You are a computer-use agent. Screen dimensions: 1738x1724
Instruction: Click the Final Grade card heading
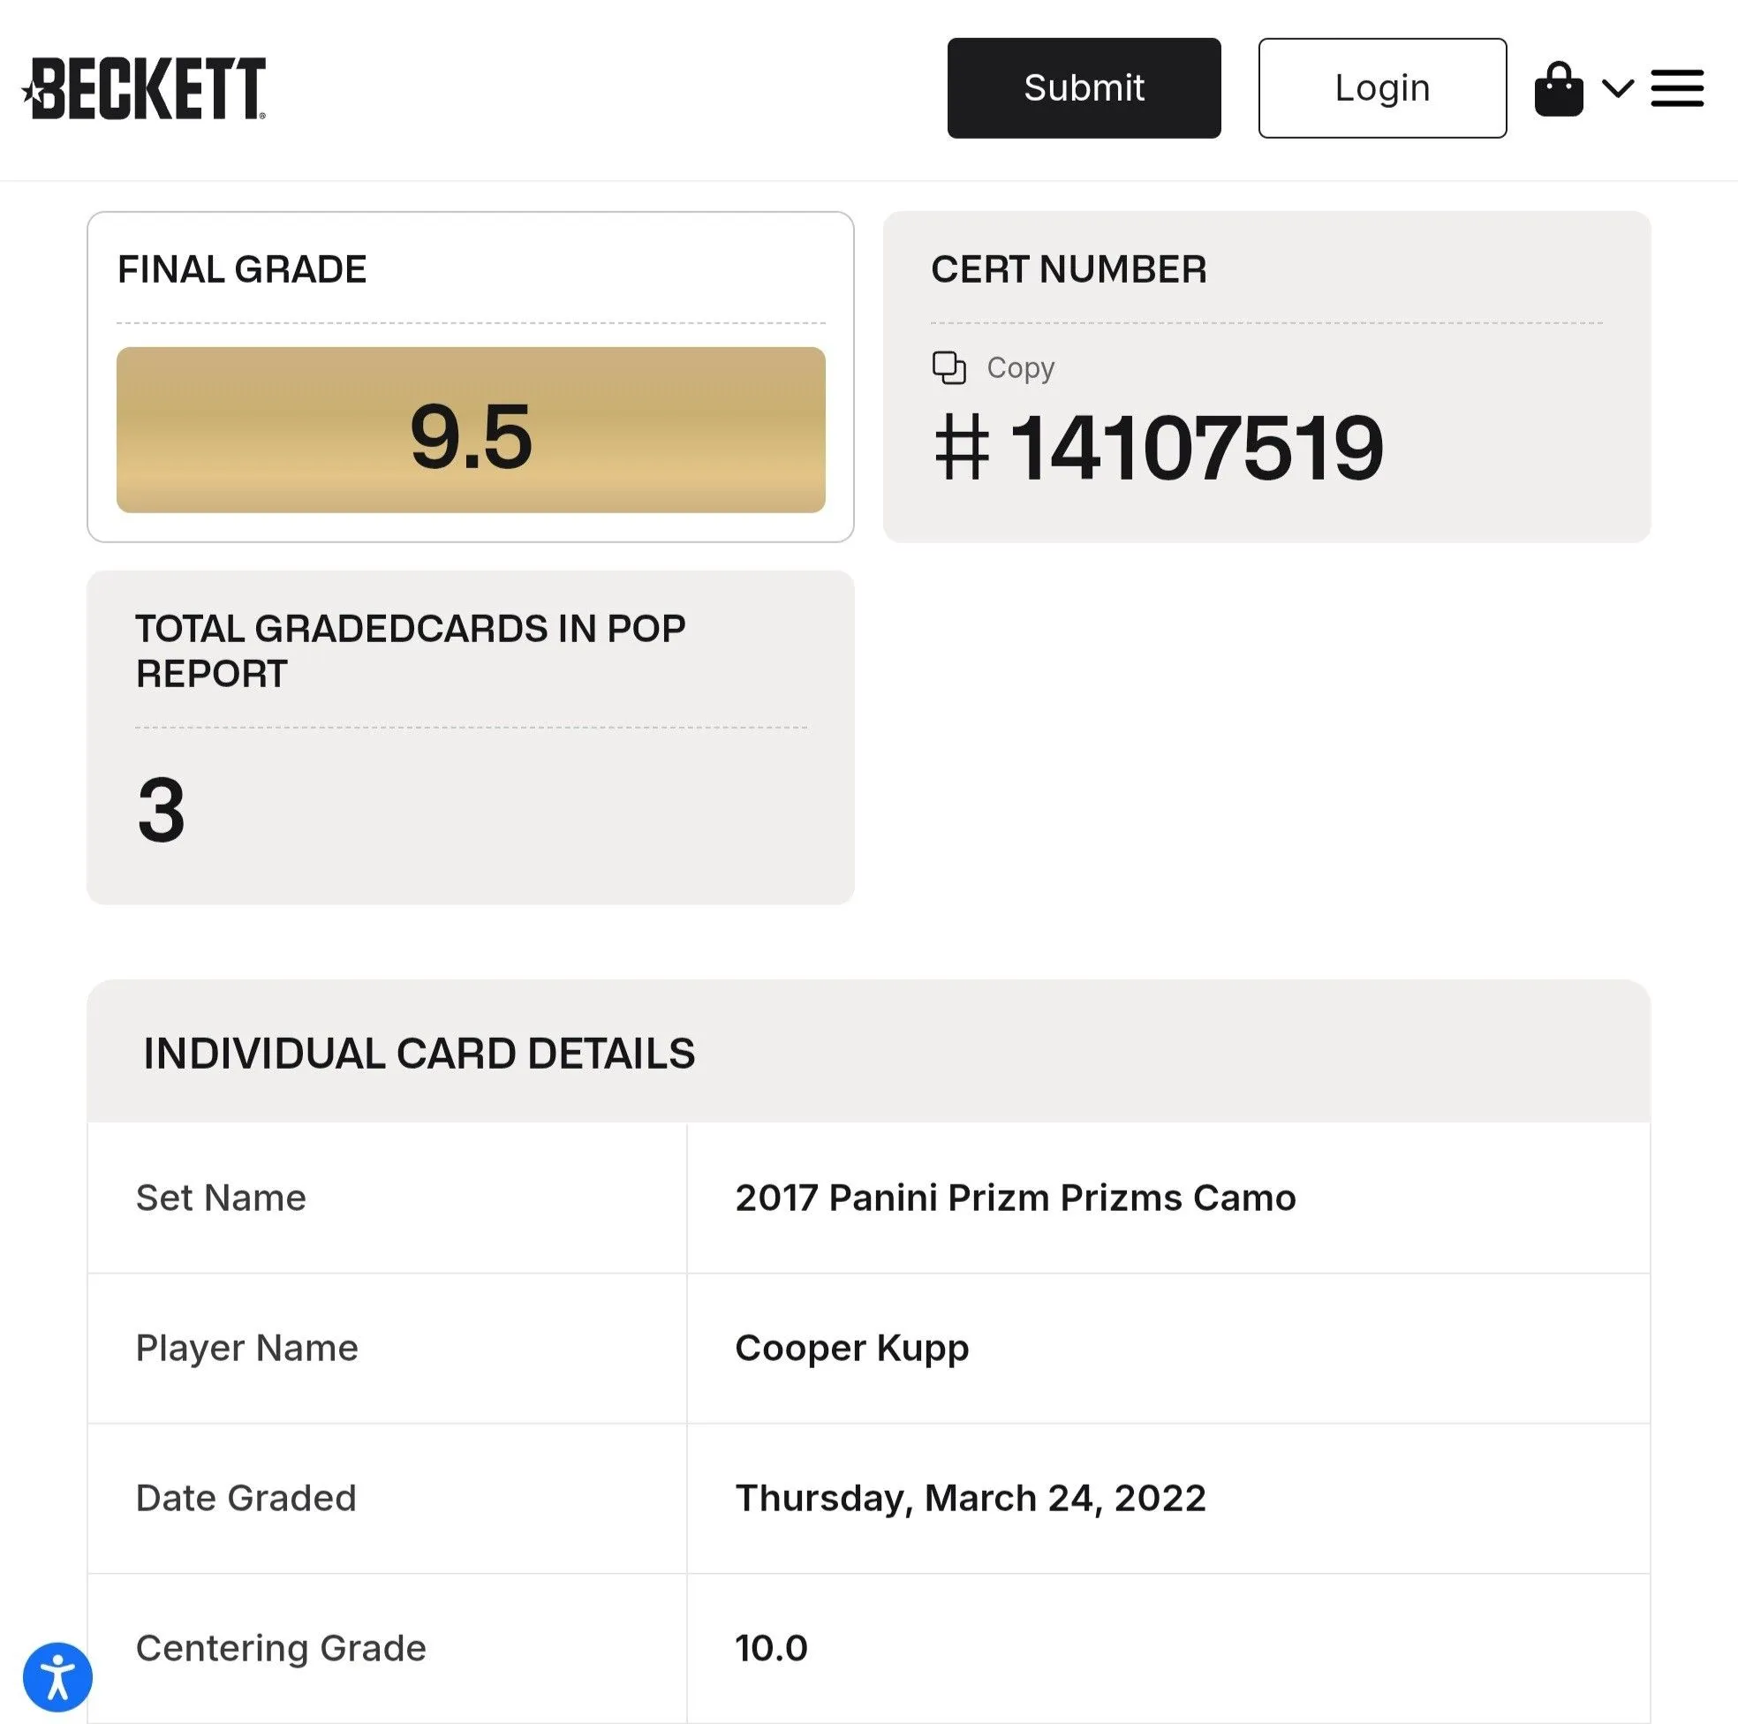click(242, 269)
